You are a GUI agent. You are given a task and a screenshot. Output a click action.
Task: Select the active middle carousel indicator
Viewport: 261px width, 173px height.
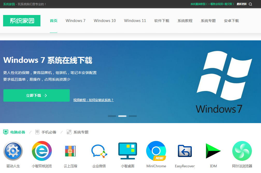pyautogui.click(x=122, y=116)
